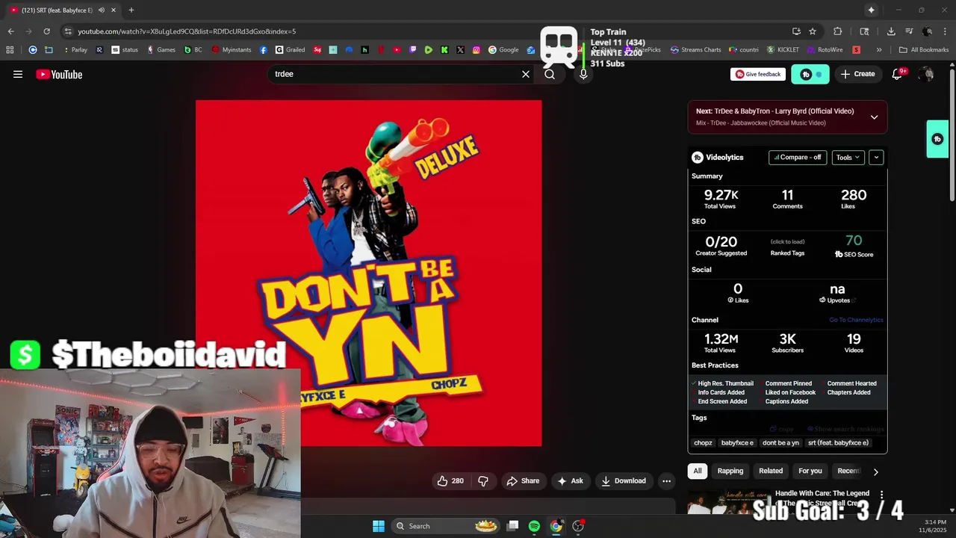Mute the tab via its speaker icon
956x538 pixels.
click(102, 10)
